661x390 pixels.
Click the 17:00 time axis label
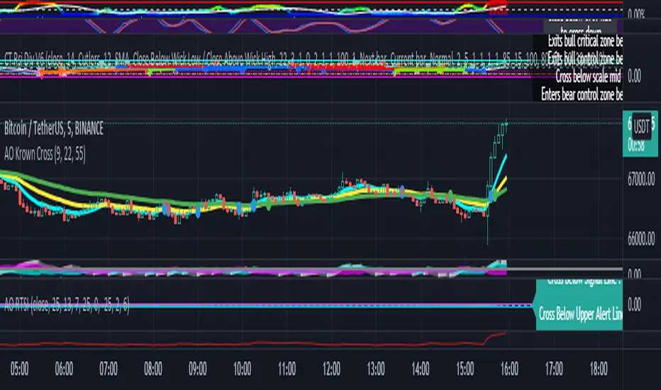point(554,369)
